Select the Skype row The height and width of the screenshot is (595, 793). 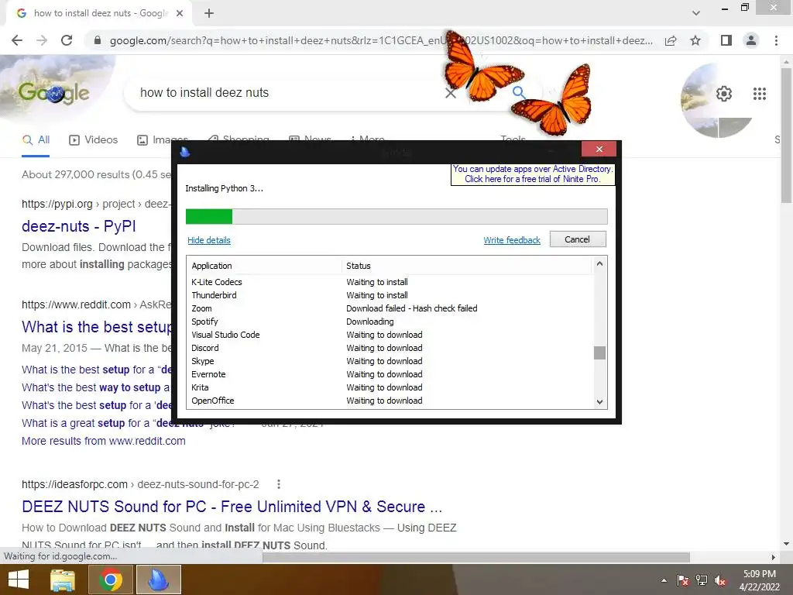tap(390, 361)
